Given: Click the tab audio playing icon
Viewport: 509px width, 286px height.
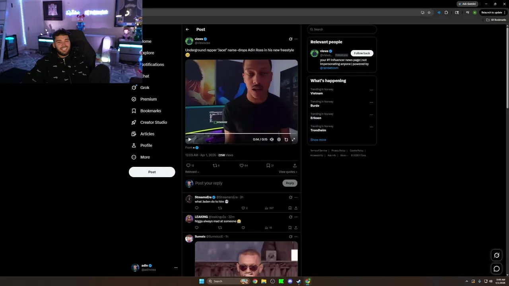Looking at the screenshot, I should point(439,12).
